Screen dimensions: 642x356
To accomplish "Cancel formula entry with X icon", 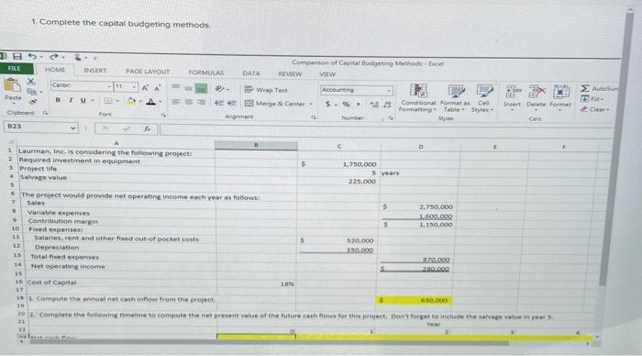I will [105, 128].
